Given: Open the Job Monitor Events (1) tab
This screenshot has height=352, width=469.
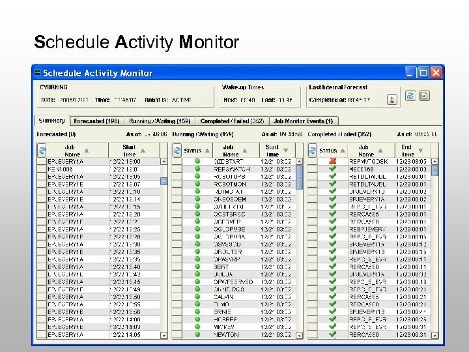Looking at the screenshot, I should 304,121.
